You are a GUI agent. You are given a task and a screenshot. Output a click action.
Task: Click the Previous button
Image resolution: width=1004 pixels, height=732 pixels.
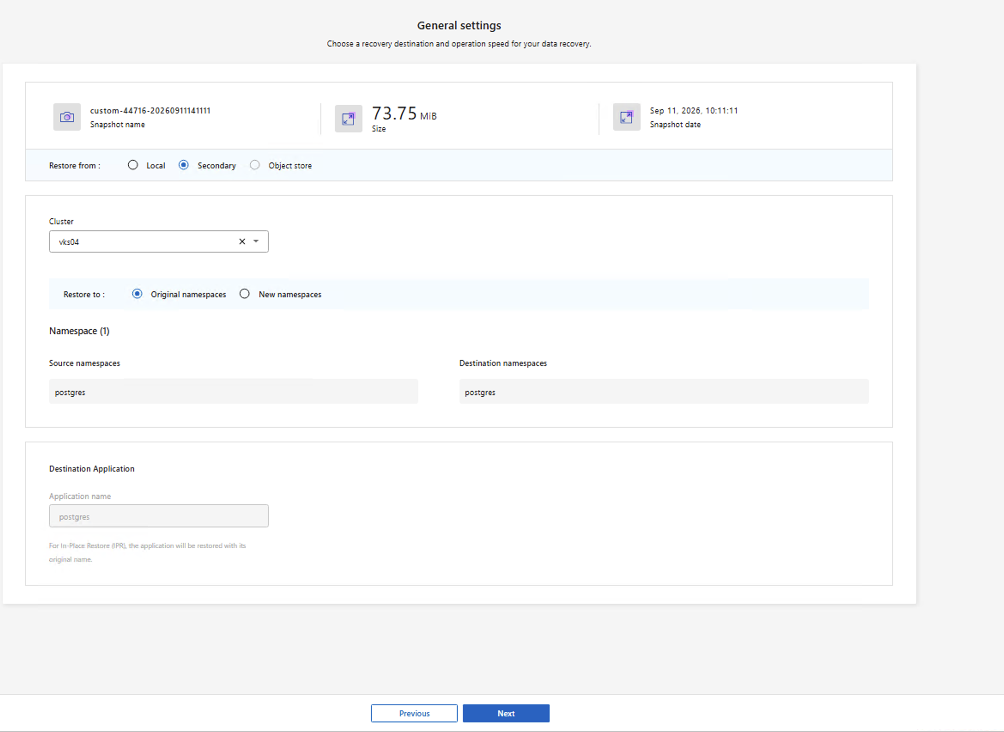point(414,714)
